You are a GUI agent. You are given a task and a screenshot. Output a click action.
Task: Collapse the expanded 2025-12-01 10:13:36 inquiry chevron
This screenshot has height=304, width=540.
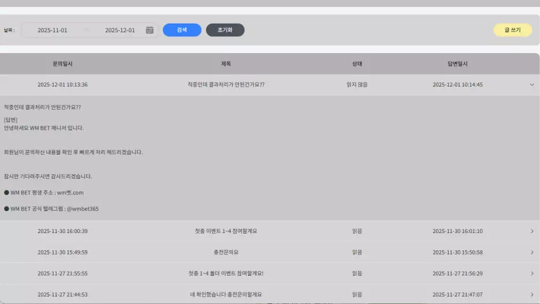click(532, 85)
